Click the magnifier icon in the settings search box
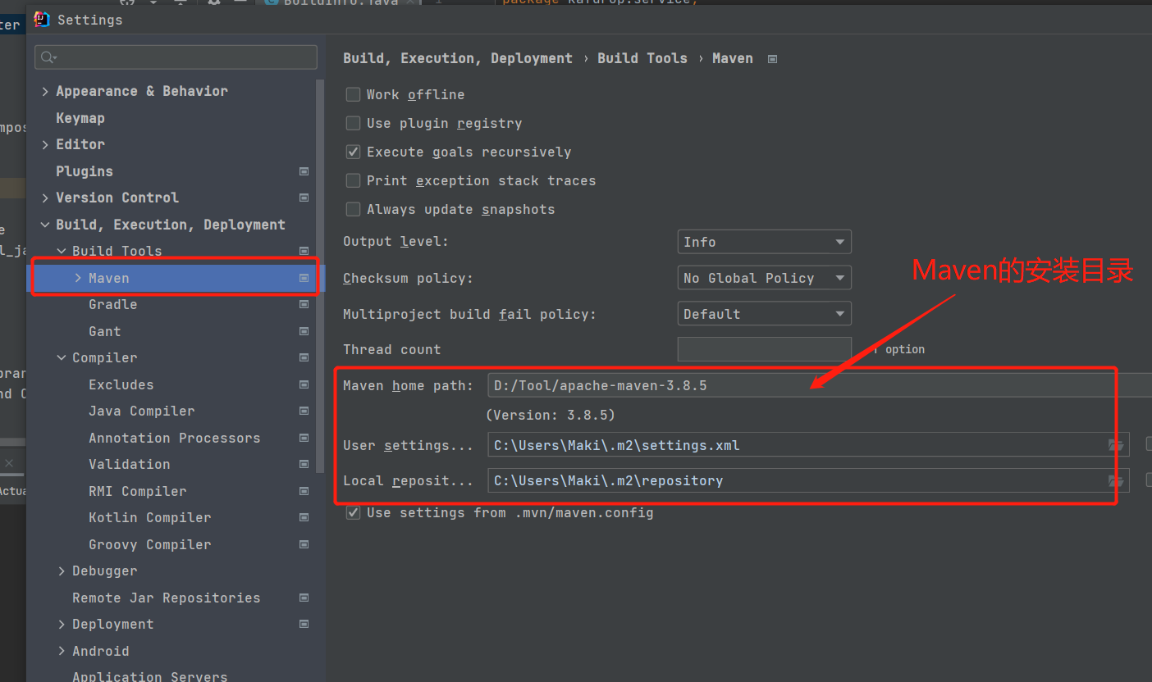The width and height of the screenshot is (1152, 682). point(48,57)
